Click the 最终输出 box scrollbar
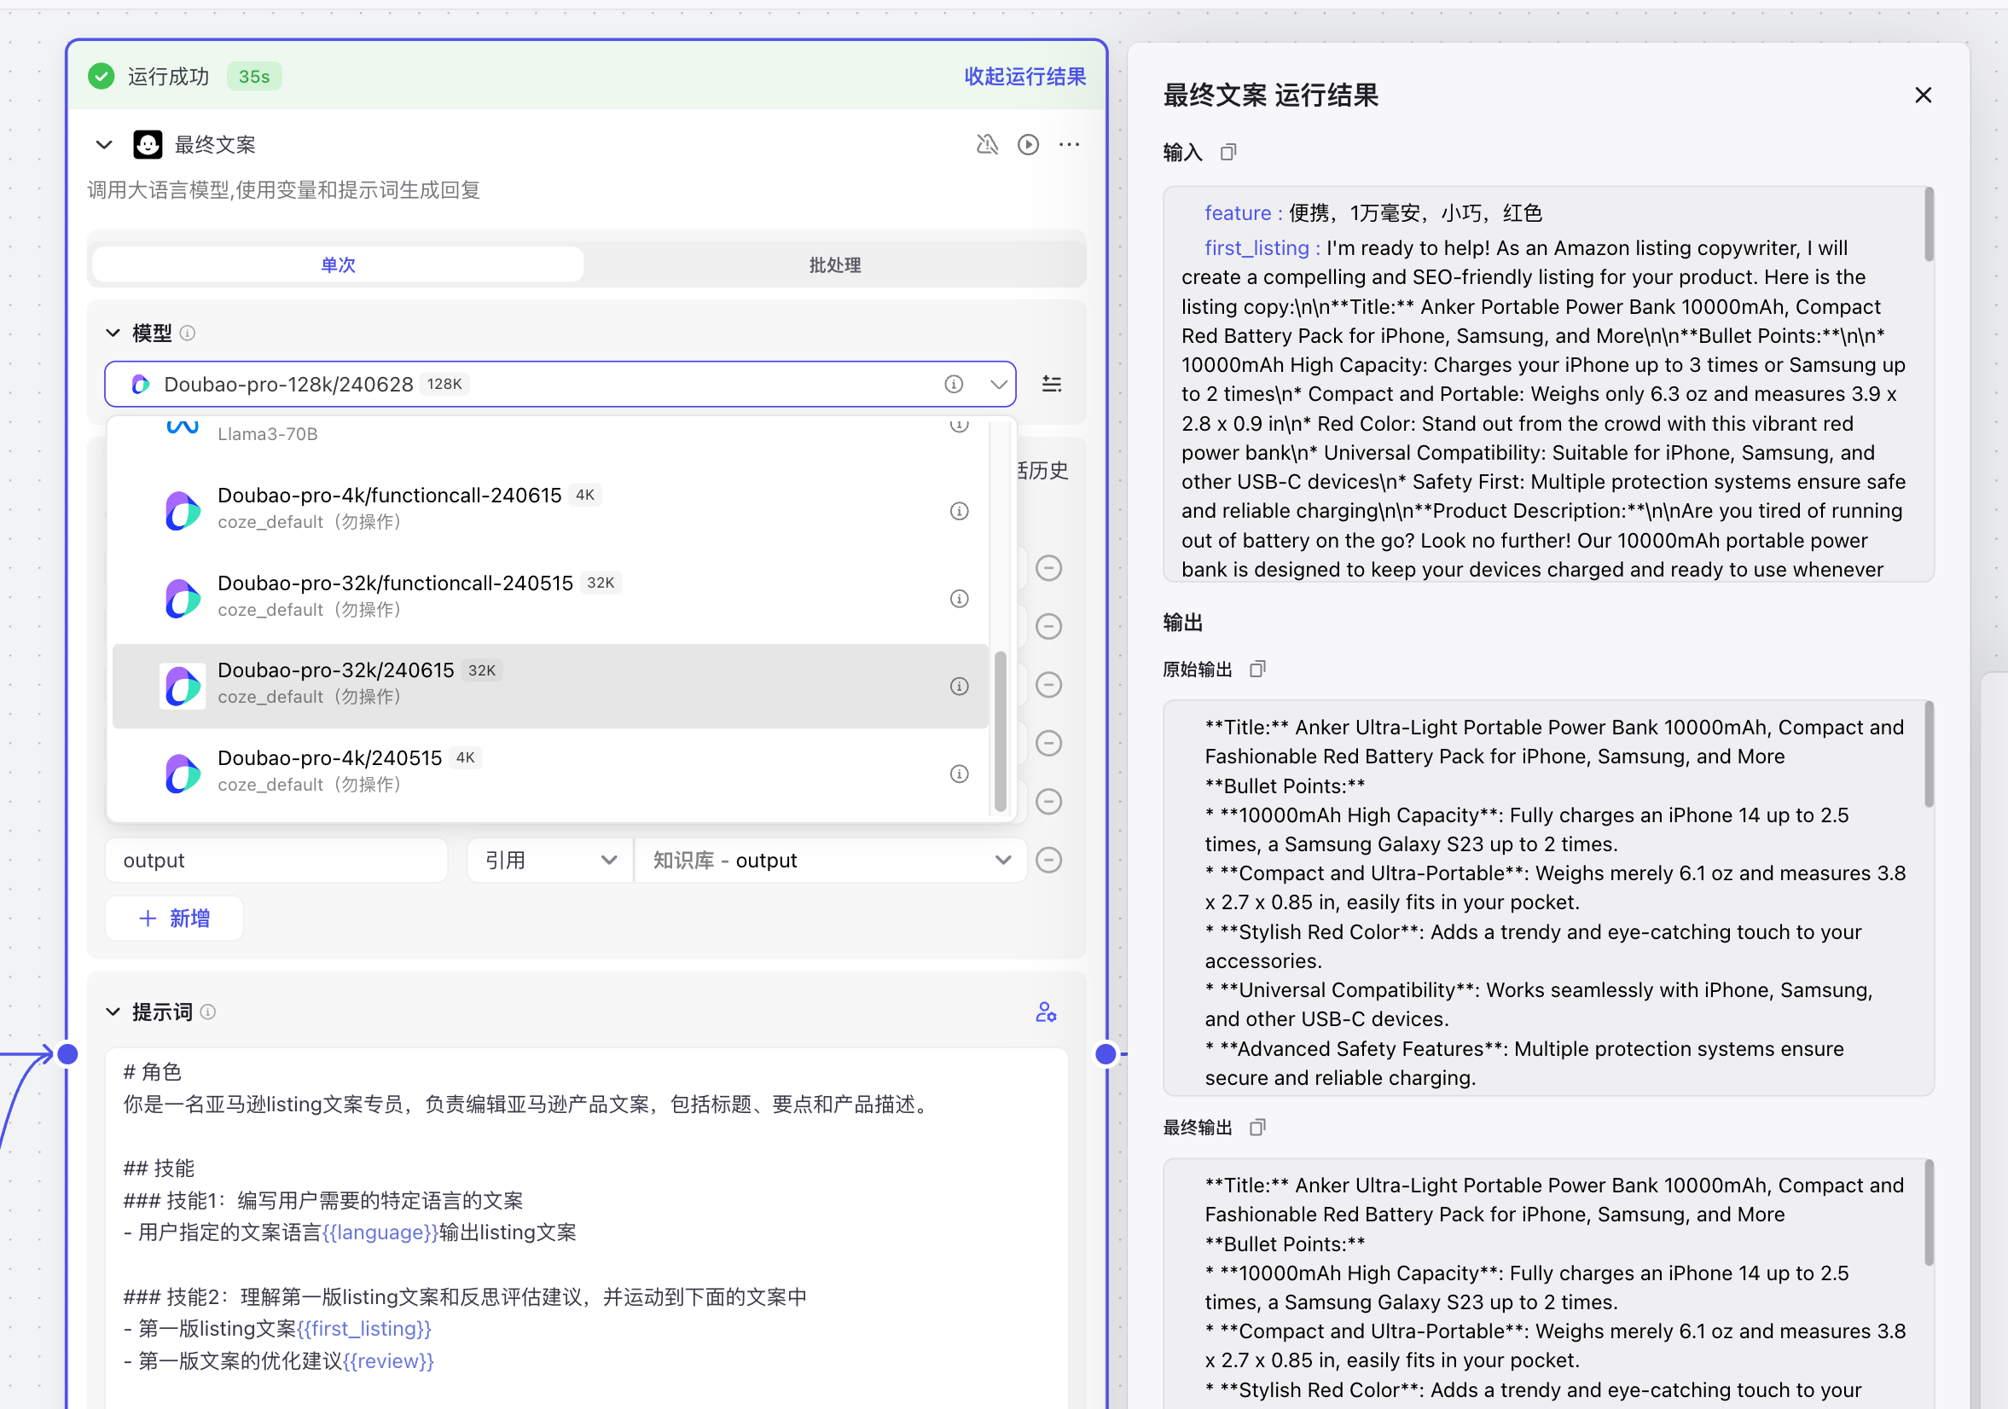2008x1409 pixels. click(1929, 1212)
